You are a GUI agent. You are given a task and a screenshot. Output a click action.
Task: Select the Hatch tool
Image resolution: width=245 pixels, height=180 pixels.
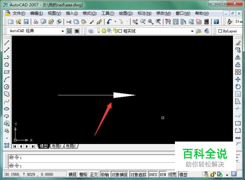point(7,145)
